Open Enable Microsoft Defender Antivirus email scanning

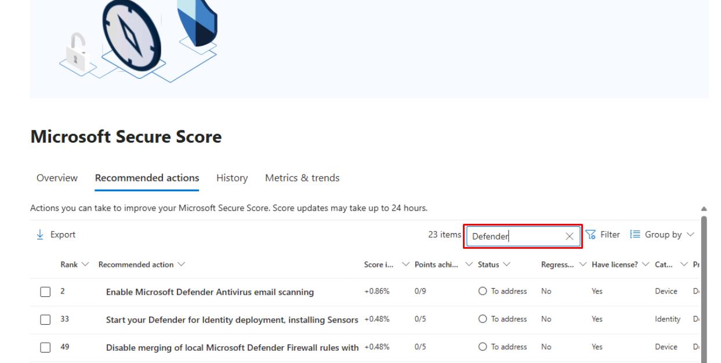pyautogui.click(x=209, y=292)
